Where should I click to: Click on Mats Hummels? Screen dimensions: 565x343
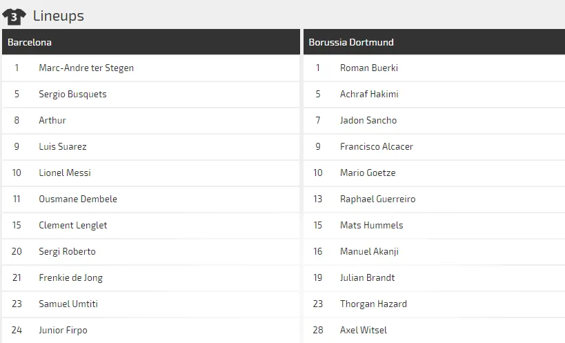tap(371, 225)
